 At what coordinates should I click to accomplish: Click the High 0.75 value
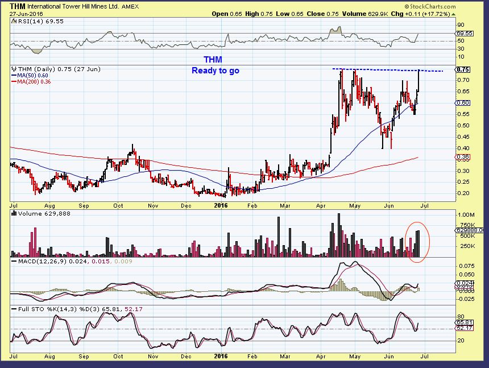pyautogui.click(x=259, y=14)
